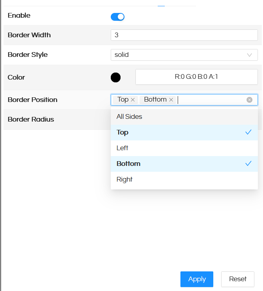Select the Left border position option
This screenshot has height=291, width=263.
tap(184, 148)
